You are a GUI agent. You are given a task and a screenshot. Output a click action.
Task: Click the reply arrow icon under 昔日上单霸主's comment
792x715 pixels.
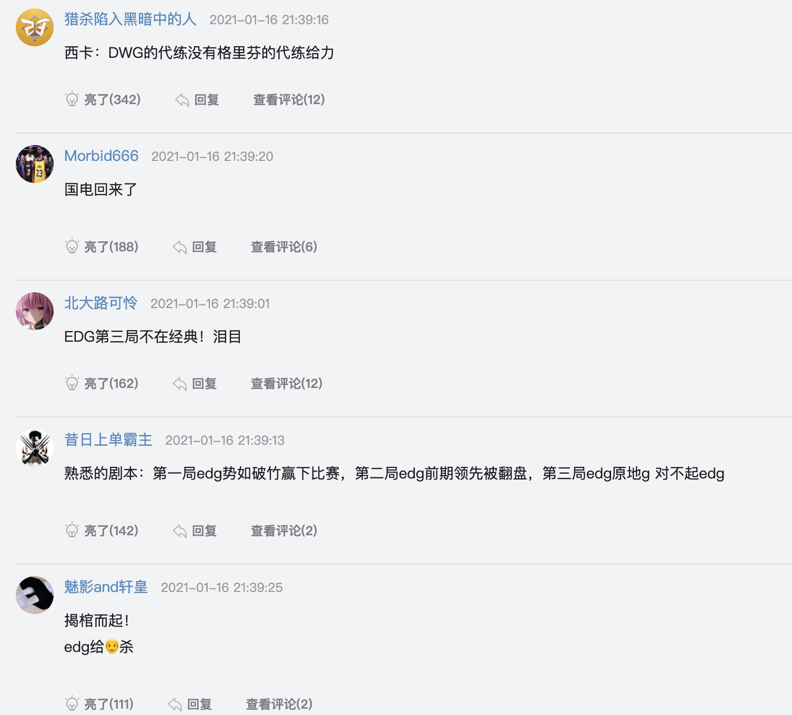[x=181, y=530]
